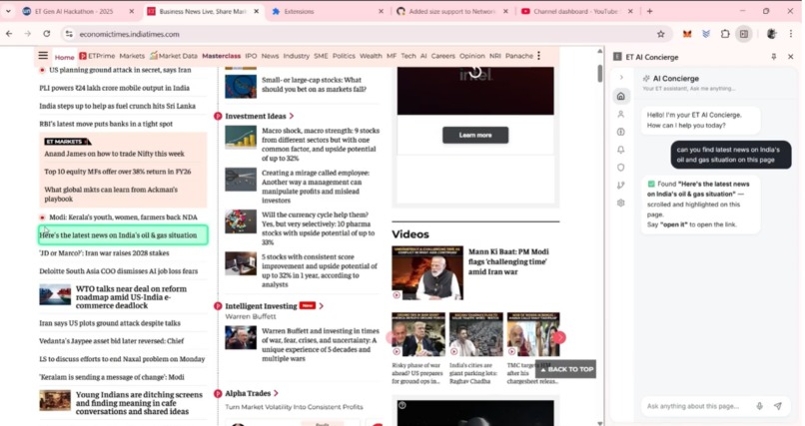Image resolution: width=805 pixels, height=426 pixels.
Task: Open the Warren Buffett investing article thumbnail
Action: click(241, 338)
